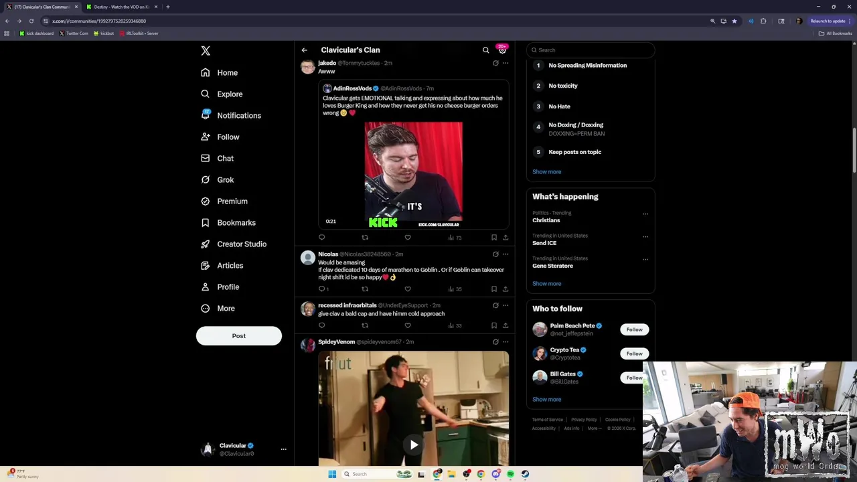The height and width of the screenshot is (482, 857).
Task: Click the Follow sidebar icon
Action: pos(206,137)
